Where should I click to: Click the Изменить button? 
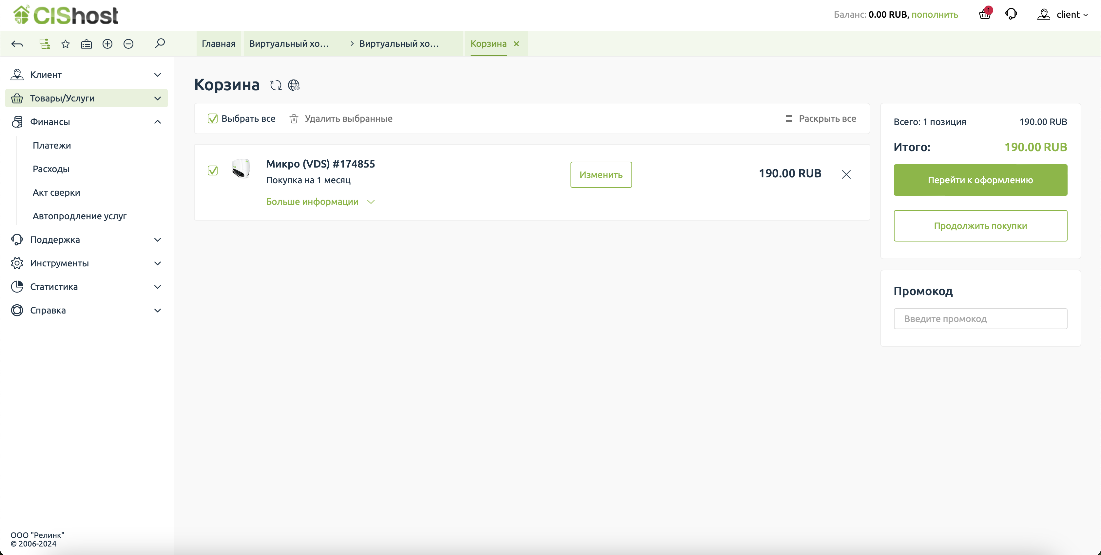(x=601, y=175)
